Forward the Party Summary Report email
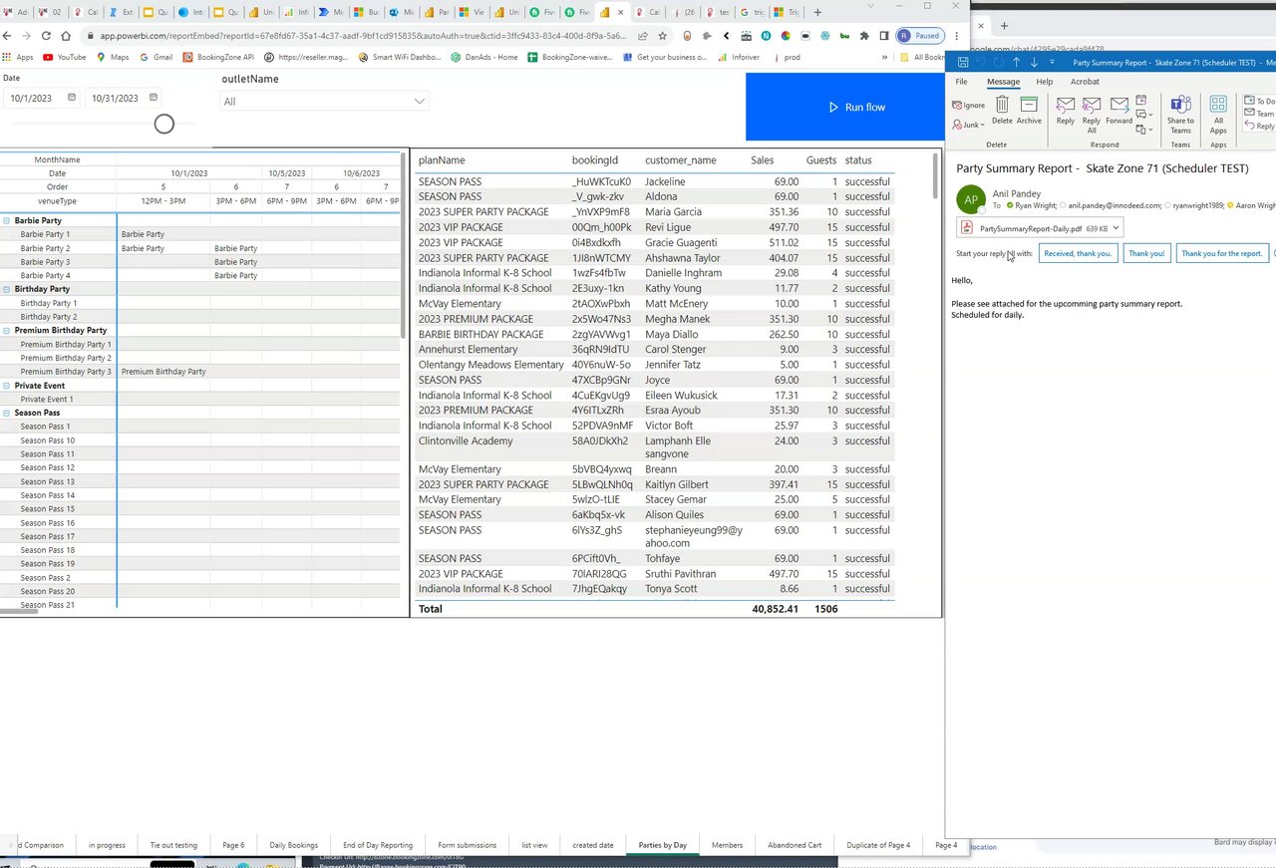Image resolution: width=1276 pixels, height=868 pixels. (1118, 106)
